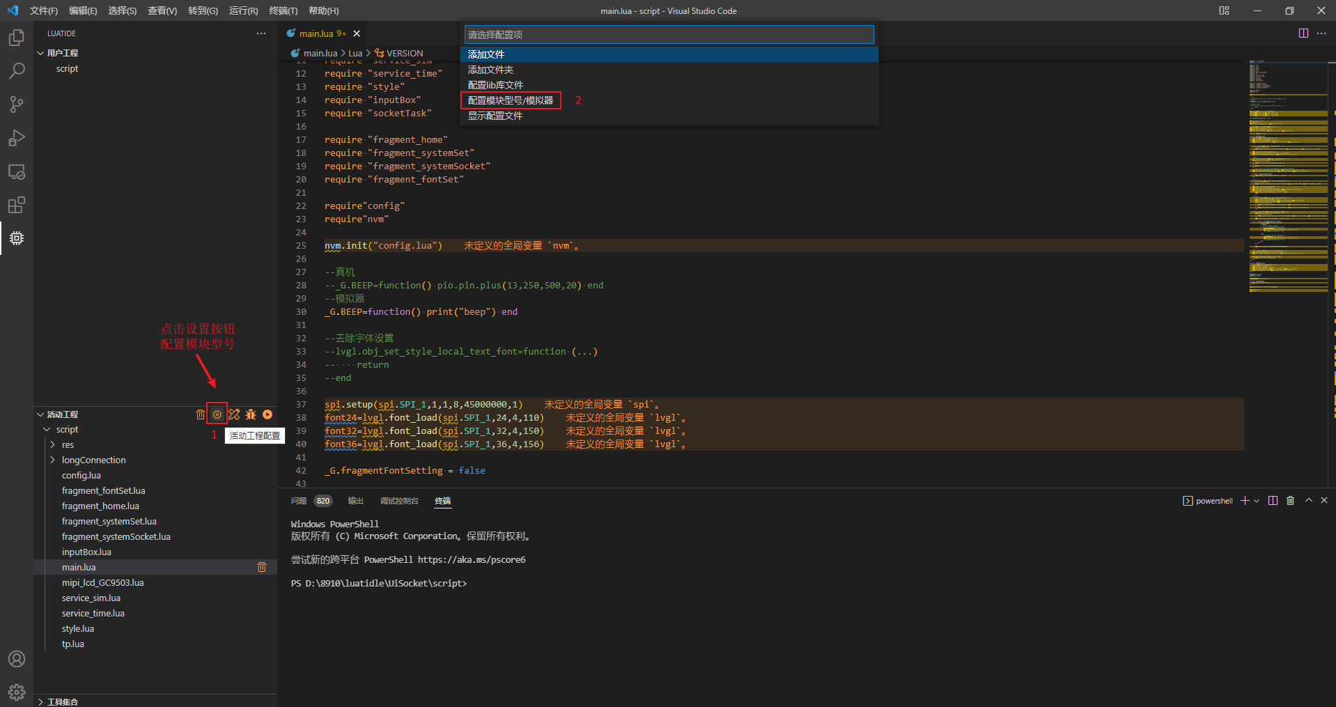
Task: Focus the 请选择配置项 input box
Action: pos(669,35)
